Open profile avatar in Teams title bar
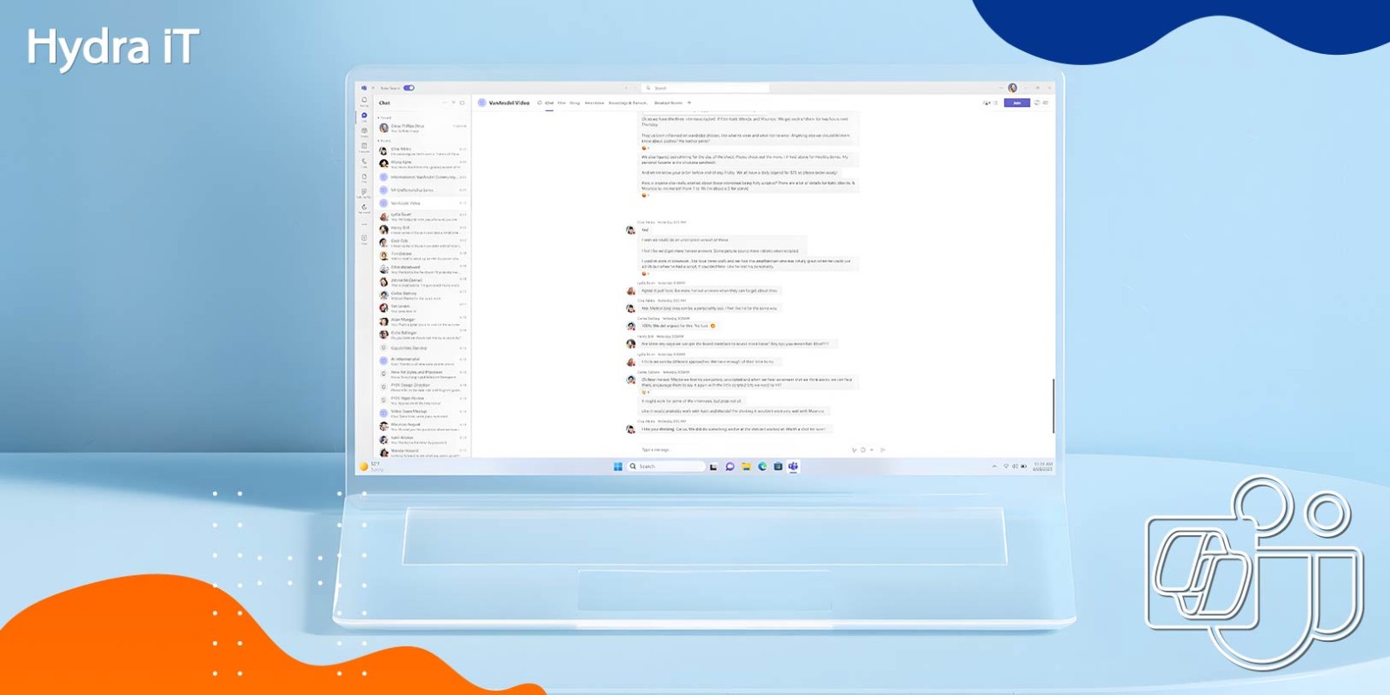Screen dimensions: 1390x695 (x=1013, y=88)
